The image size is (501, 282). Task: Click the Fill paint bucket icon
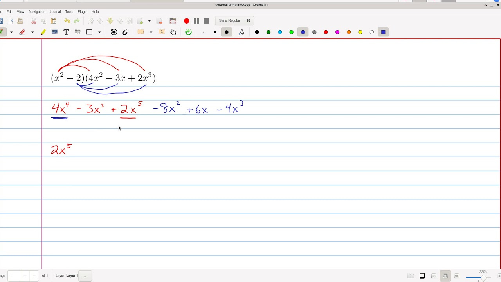[x=242, y=32]
